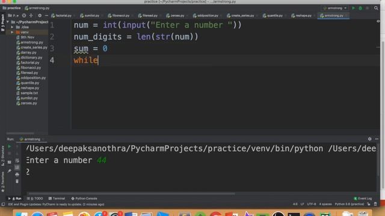Select the 9th Nov file in project tree
This screenshot has width=385, height=216.
(x=25, y=37)
